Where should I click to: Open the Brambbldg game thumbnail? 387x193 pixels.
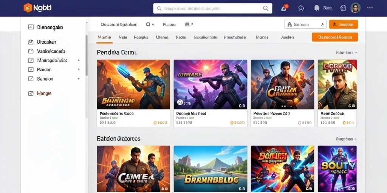210,168
